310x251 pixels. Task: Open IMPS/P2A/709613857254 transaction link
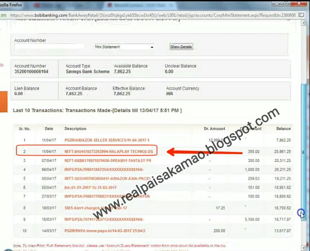(x=104, y=170)
